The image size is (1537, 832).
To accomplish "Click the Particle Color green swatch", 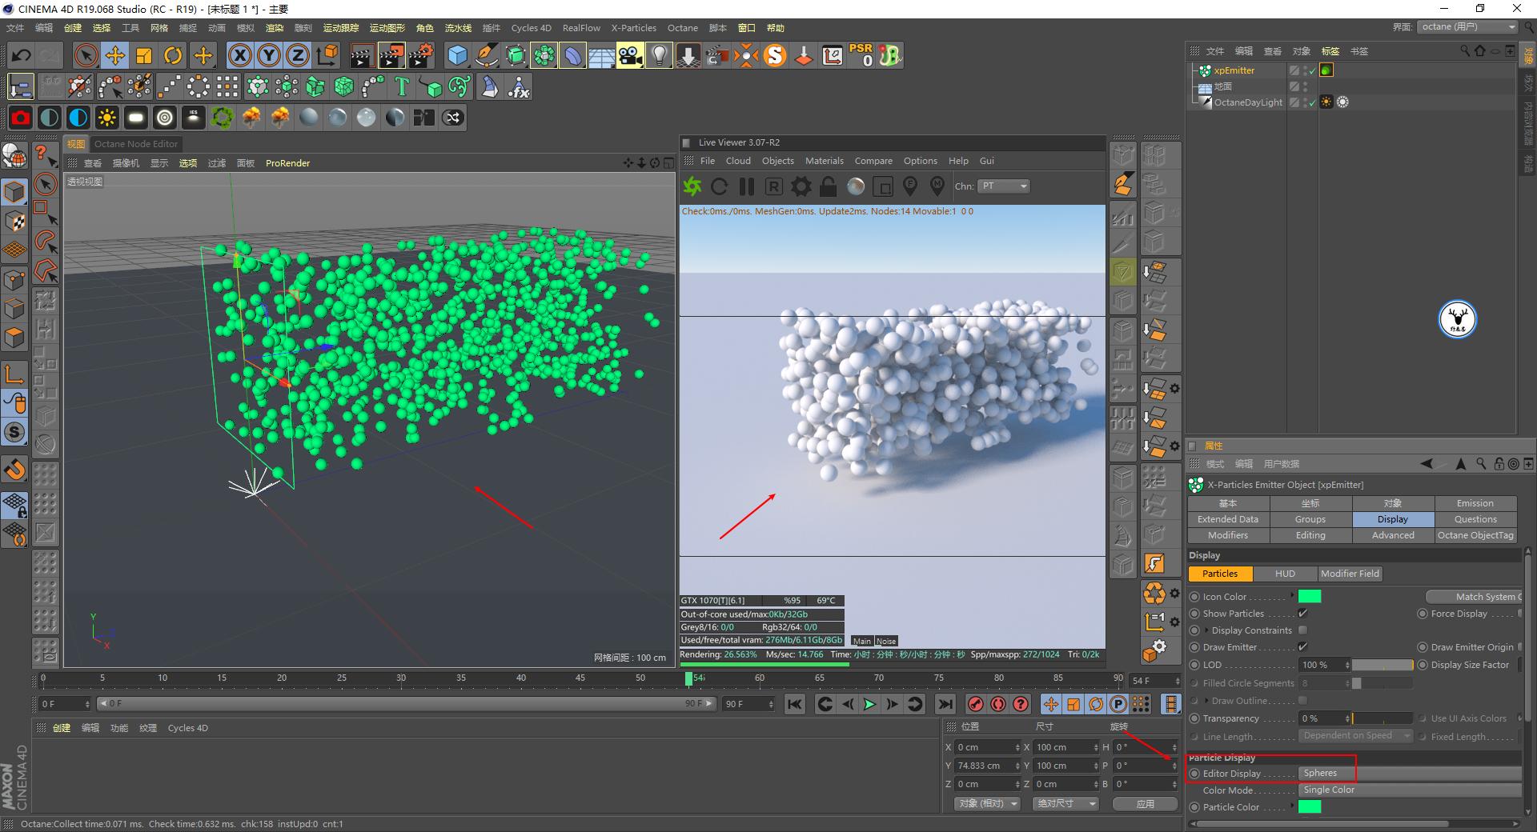I will [x=1310, y=807].
